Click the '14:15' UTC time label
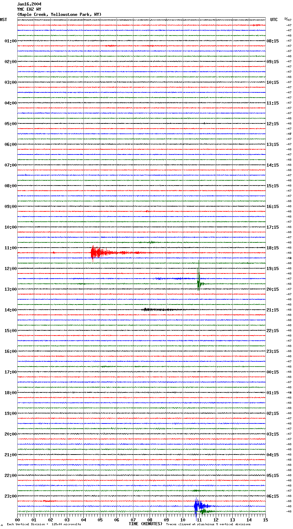The width and height of the screenshot is (293, 529). pos(273,165)
